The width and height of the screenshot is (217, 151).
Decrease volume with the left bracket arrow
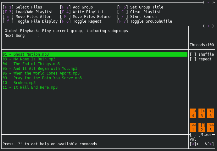(192, 144)
